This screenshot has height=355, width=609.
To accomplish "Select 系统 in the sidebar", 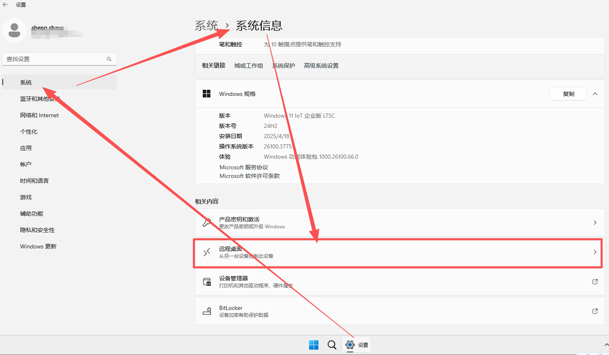I will (x=60, y=82).
